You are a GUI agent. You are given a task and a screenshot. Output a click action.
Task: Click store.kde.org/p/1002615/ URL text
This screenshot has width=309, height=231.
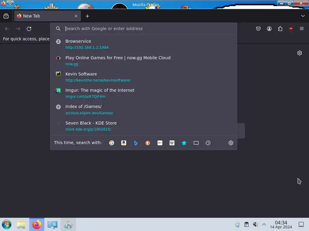tap(88, 129)
